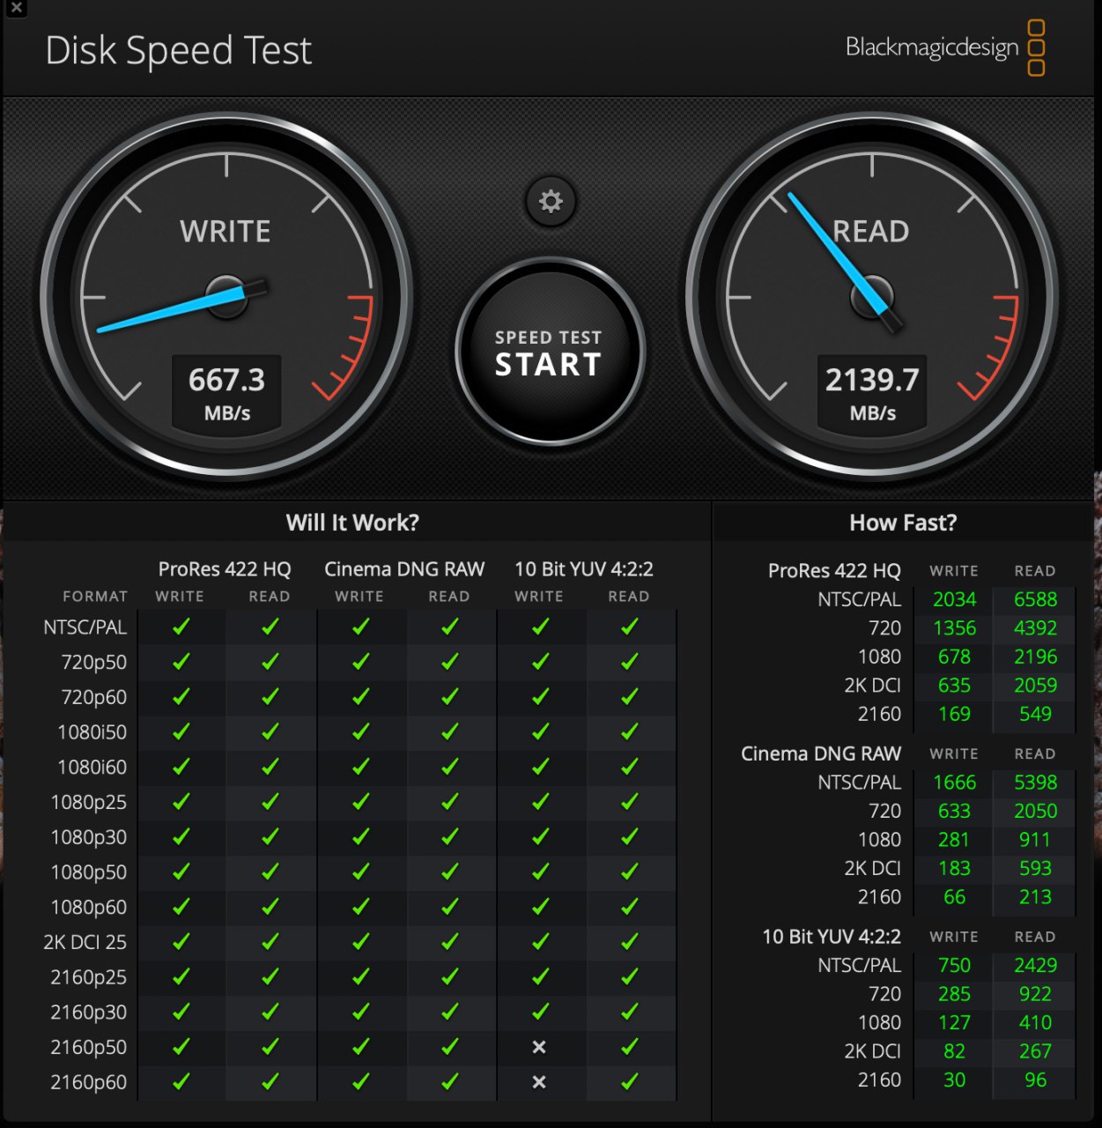The height and width of the screenshot is (1128, 1102).
Task: Click 2160p50 ProRes 422 HQ read checkmark
Action: [x=270, y=1047]
